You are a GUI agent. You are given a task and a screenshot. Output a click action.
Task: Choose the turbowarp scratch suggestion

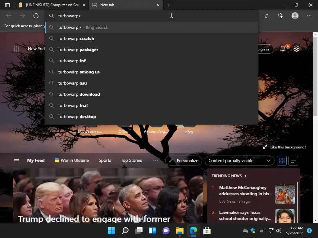point(151,38)
